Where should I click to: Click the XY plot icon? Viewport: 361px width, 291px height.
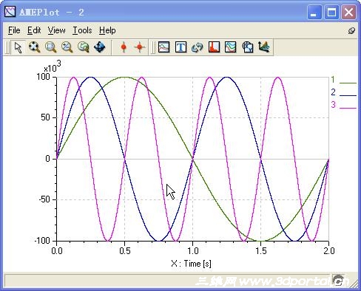pos(248,47)
